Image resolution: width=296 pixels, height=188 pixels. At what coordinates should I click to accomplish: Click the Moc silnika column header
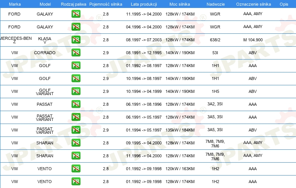pos(180,4)
